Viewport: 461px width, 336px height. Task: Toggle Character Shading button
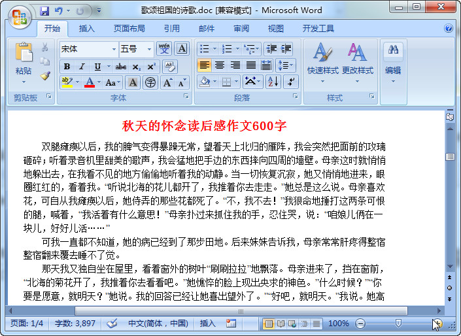tap(133, 82)
